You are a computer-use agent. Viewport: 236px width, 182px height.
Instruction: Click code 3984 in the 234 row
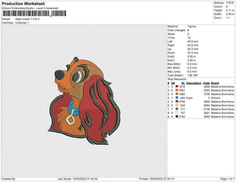[206, 106]
